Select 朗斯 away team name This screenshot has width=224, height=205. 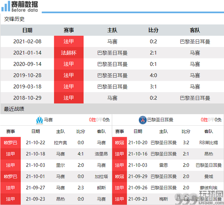tap(101, 188)
